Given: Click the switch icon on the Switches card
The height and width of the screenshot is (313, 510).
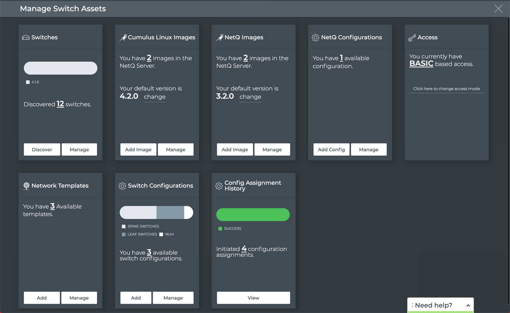Looking at the screenshot, I should (x=27, y=37).
